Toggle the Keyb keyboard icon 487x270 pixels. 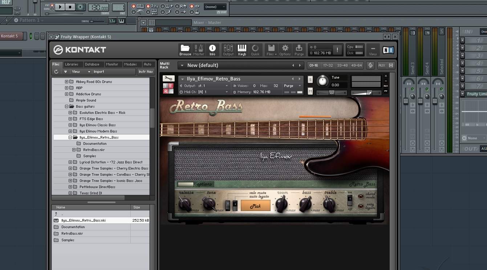(242, 50)
